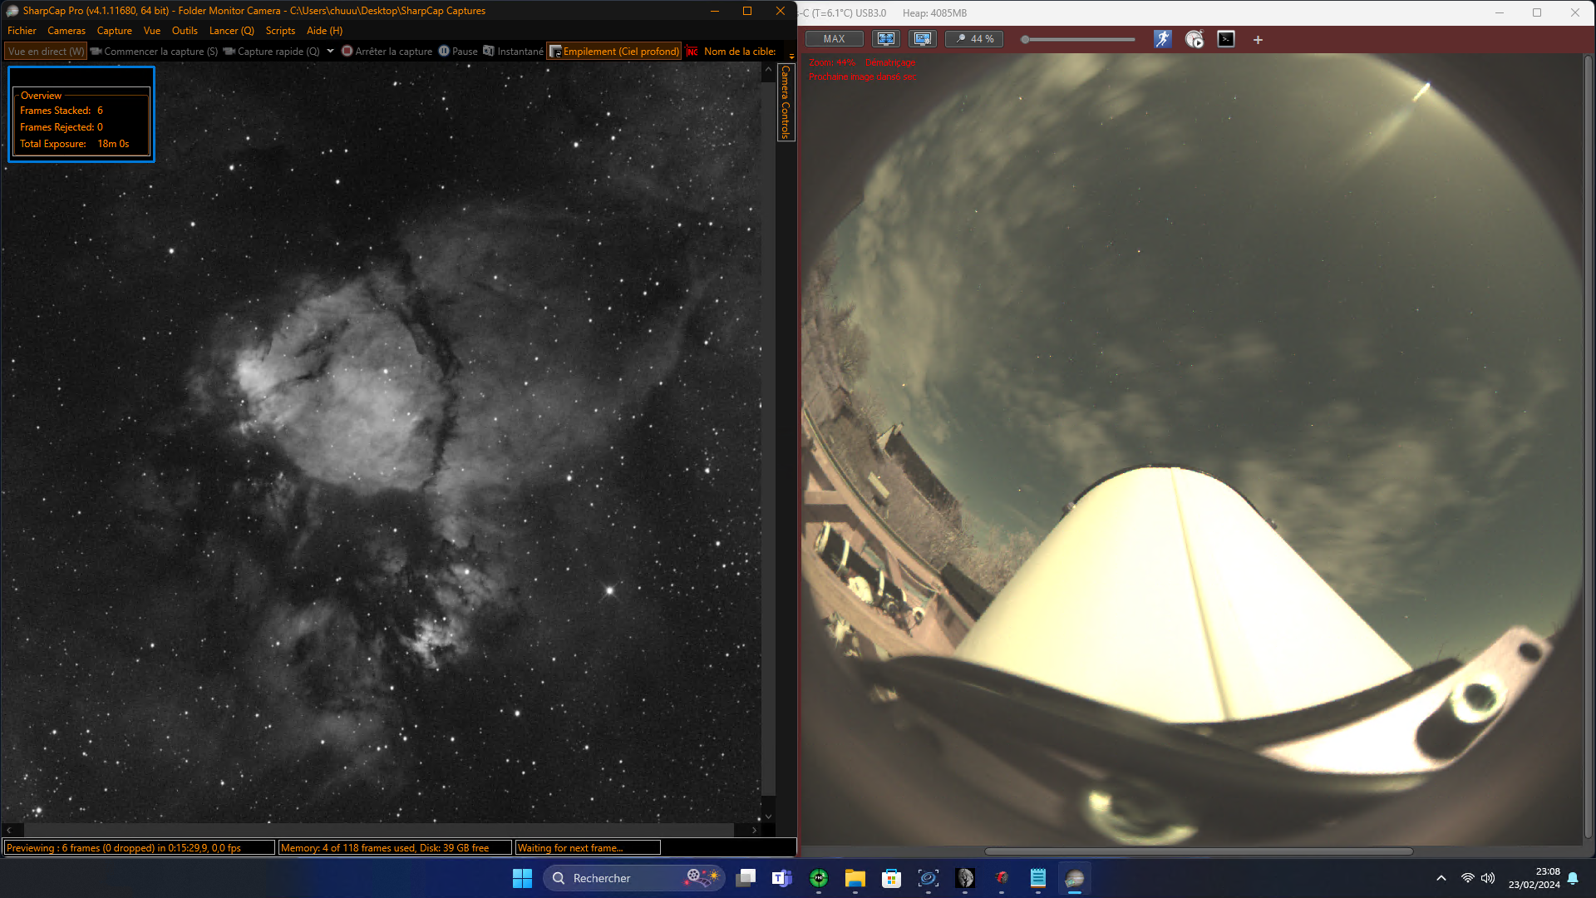Screen dimensions: 1596x898
Task: Click the monitor settings icon in allsky toolbar
Action: (x=923, y=39)
